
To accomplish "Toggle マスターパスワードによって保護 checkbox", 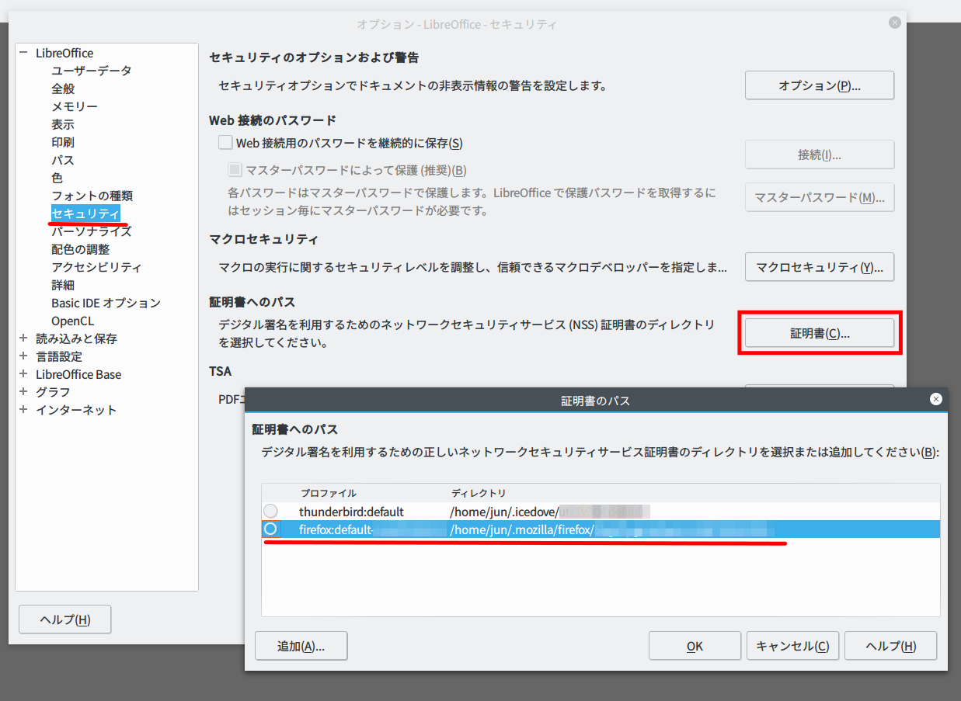I will pyautogui.click(x=235, y=169).
